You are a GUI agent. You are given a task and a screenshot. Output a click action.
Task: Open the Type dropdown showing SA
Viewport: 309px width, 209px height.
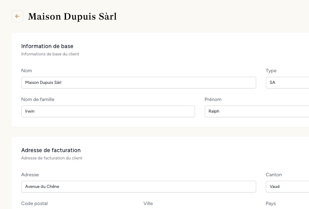(x=287, y=82)
